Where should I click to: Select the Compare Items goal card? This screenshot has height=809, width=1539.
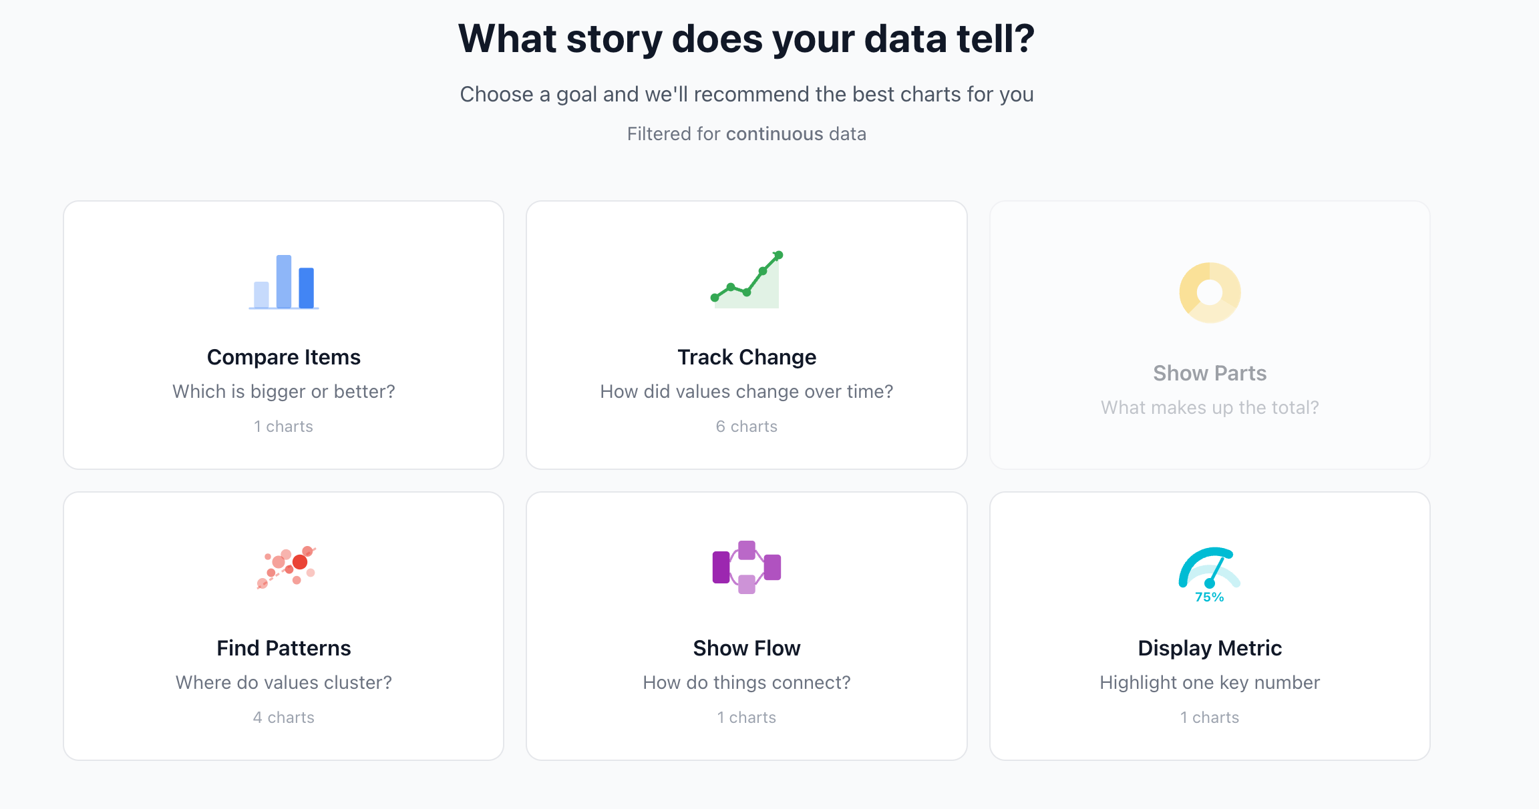283,334
